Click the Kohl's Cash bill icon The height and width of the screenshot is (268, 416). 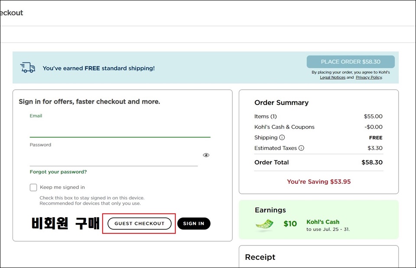click(x=264, y=224)
